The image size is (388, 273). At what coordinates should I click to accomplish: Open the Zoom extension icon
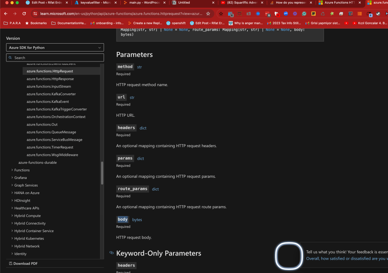coord(286,14)
